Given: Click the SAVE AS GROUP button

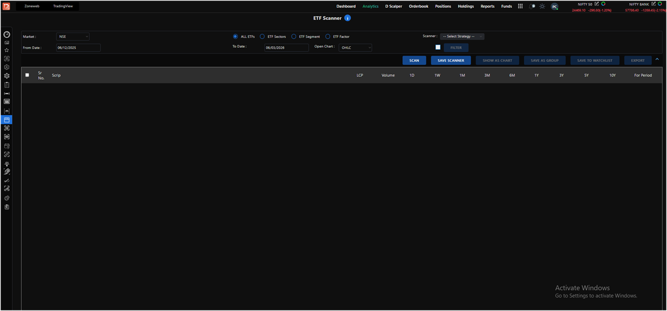Looking at the screenshot, I should pos(545,60).
